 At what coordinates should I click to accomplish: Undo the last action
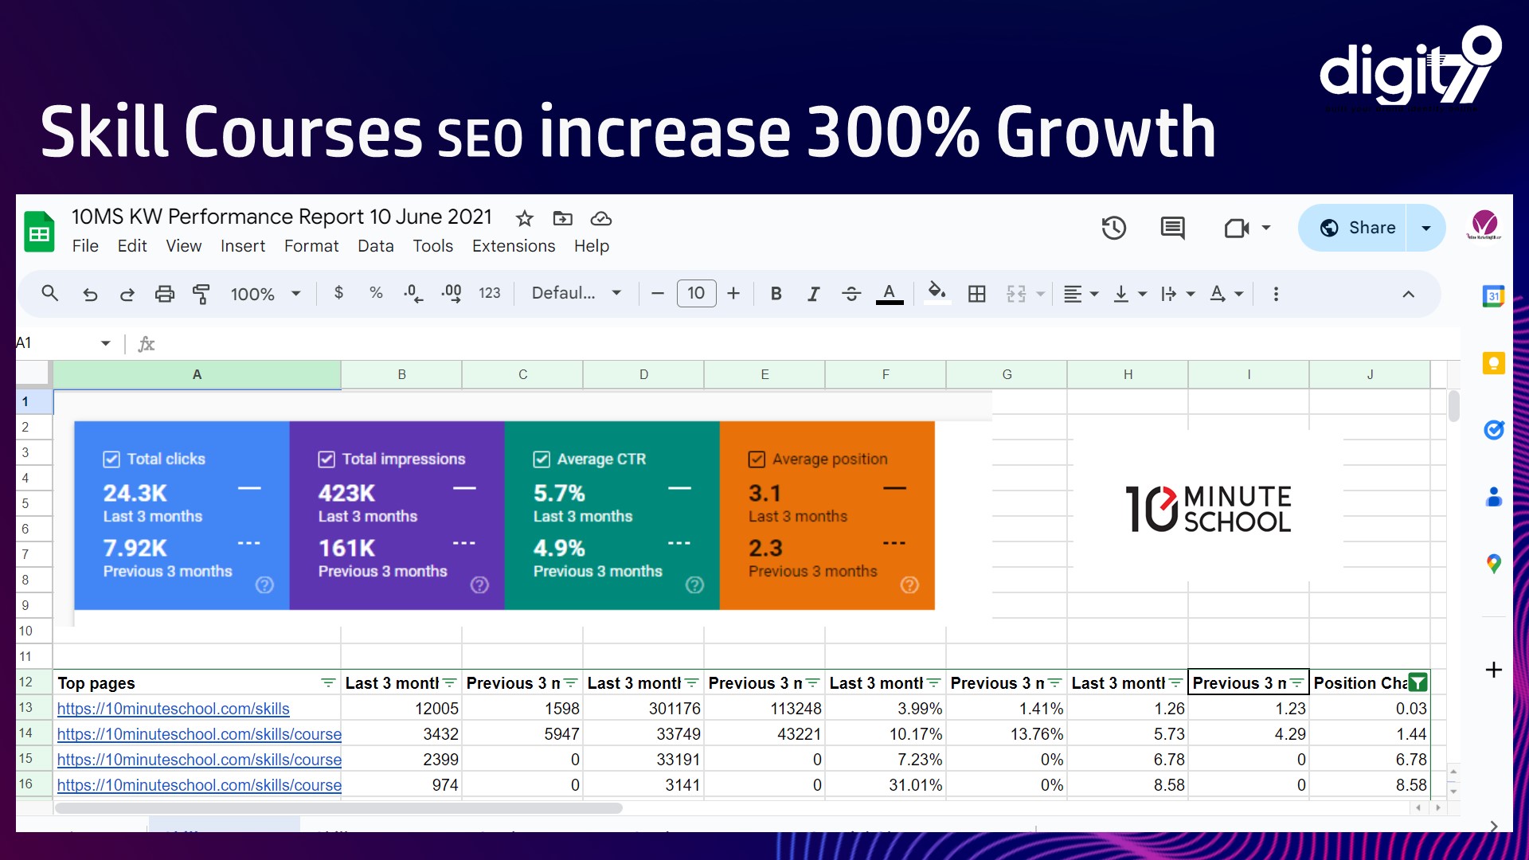[90, 295]
